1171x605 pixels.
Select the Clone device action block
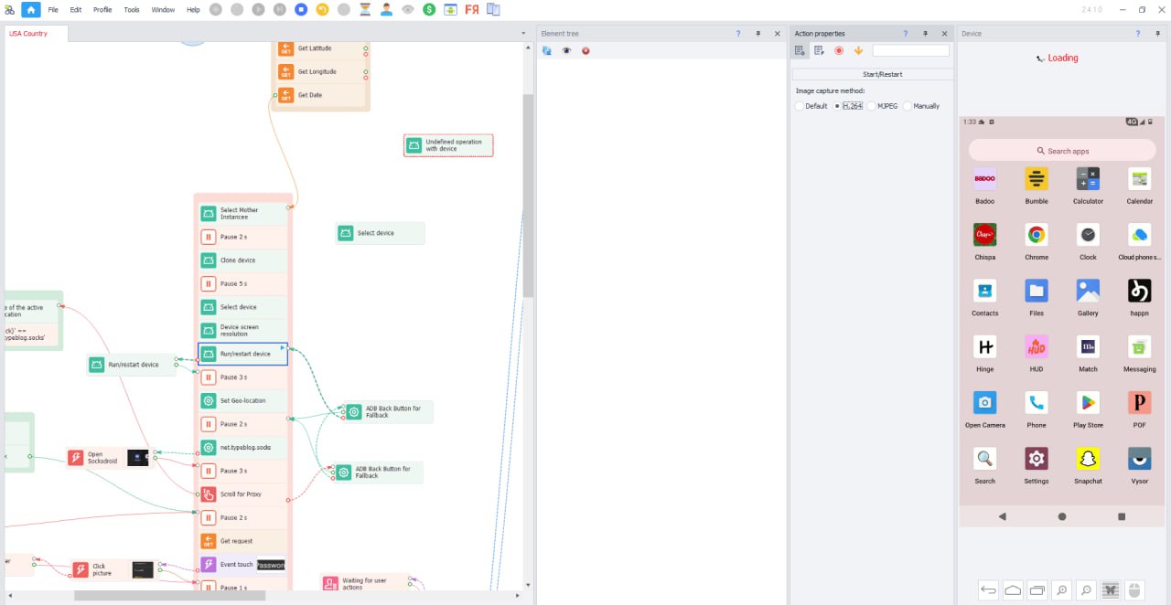click(x=243, y=260)
